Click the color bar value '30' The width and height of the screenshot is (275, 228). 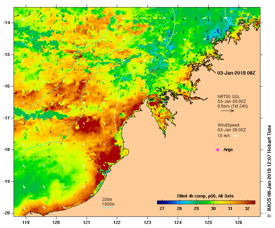click(x=213, y=209)
